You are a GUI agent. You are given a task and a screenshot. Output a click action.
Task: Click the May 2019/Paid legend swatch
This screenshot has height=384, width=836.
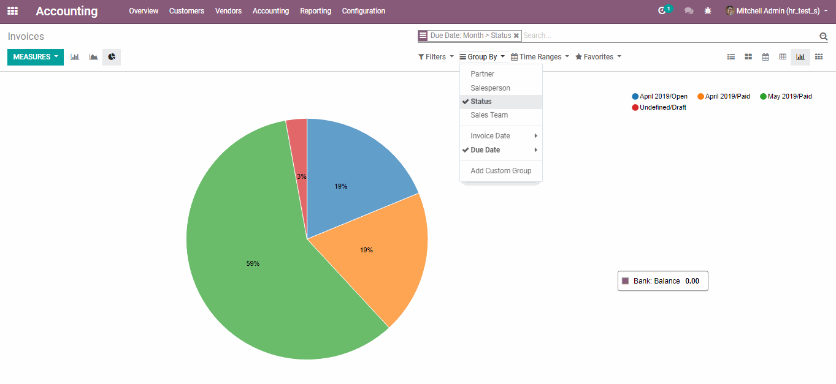(764, 97)
